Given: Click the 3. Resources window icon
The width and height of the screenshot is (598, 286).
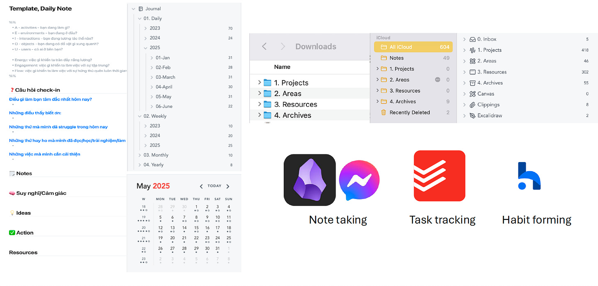Looking at the screenshot, I should [x=473, y=72].
